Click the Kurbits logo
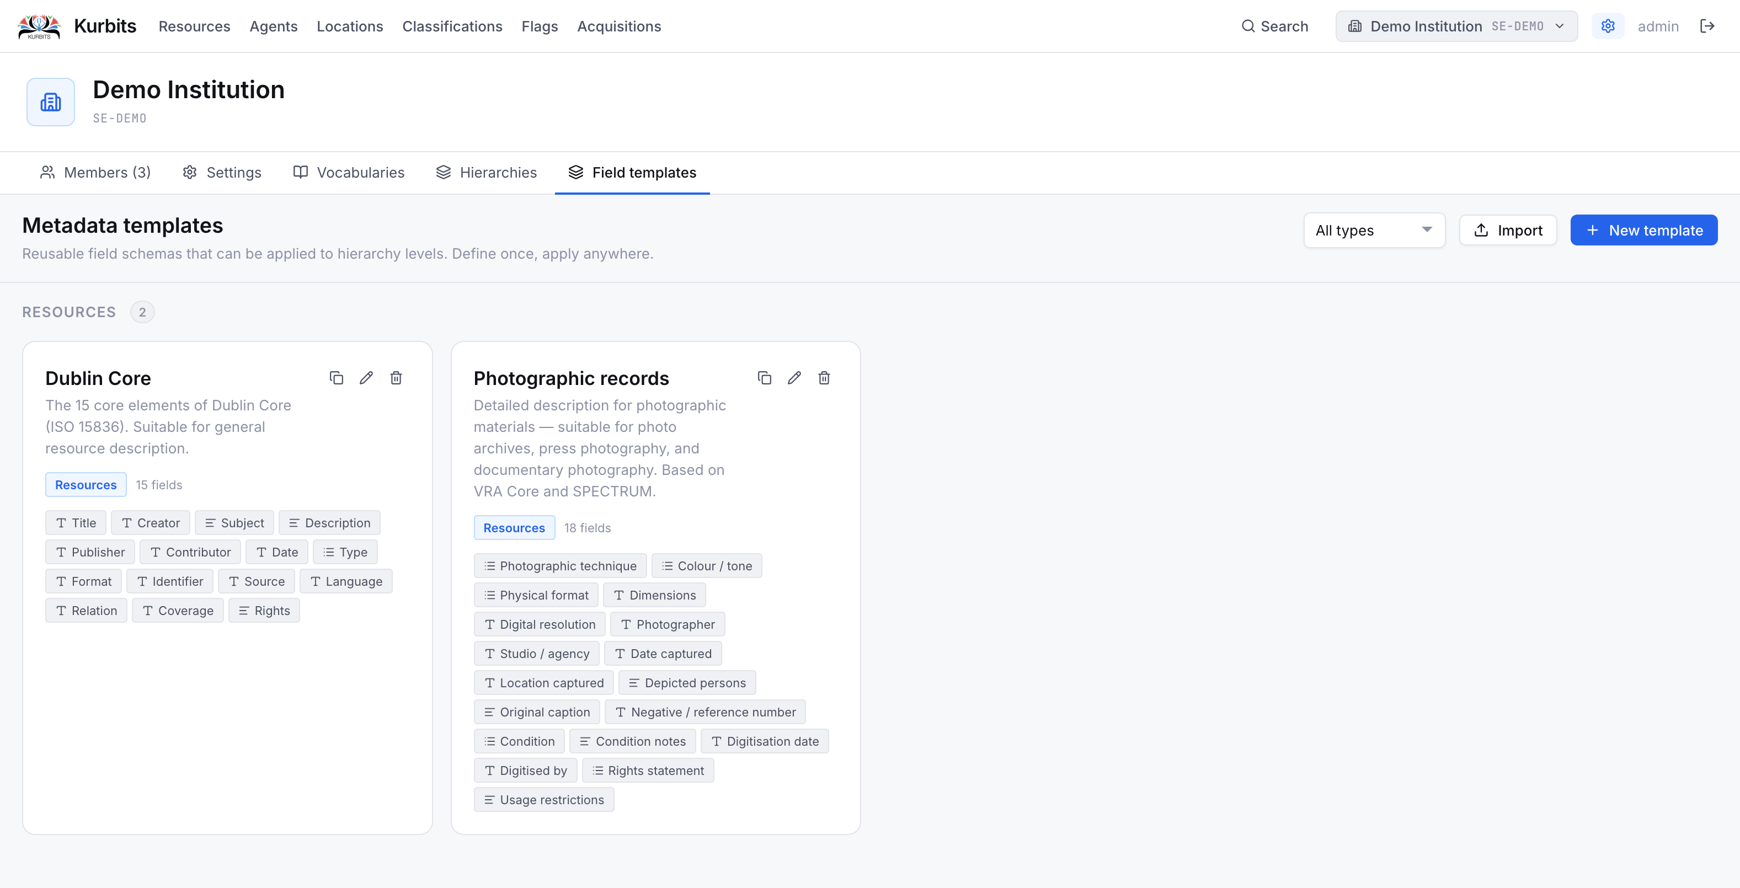The width and height of the screenshot is (1740, 888). (x=39, y=26)
